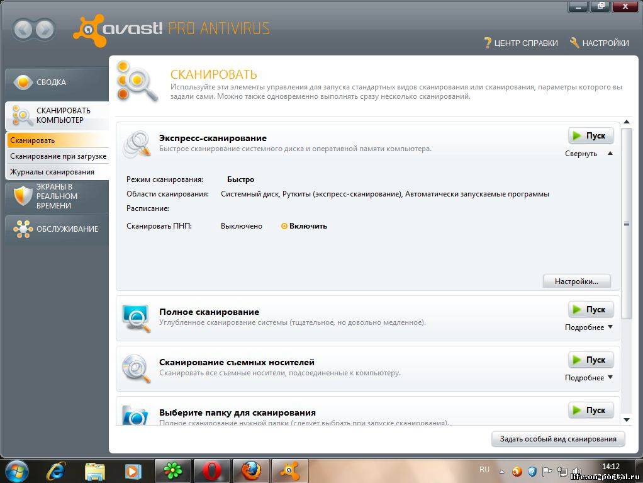Viewport: 643px width, 483px height.
Task: Click the Выберите папку для сканирования title
Action: (x=237, y=413)
